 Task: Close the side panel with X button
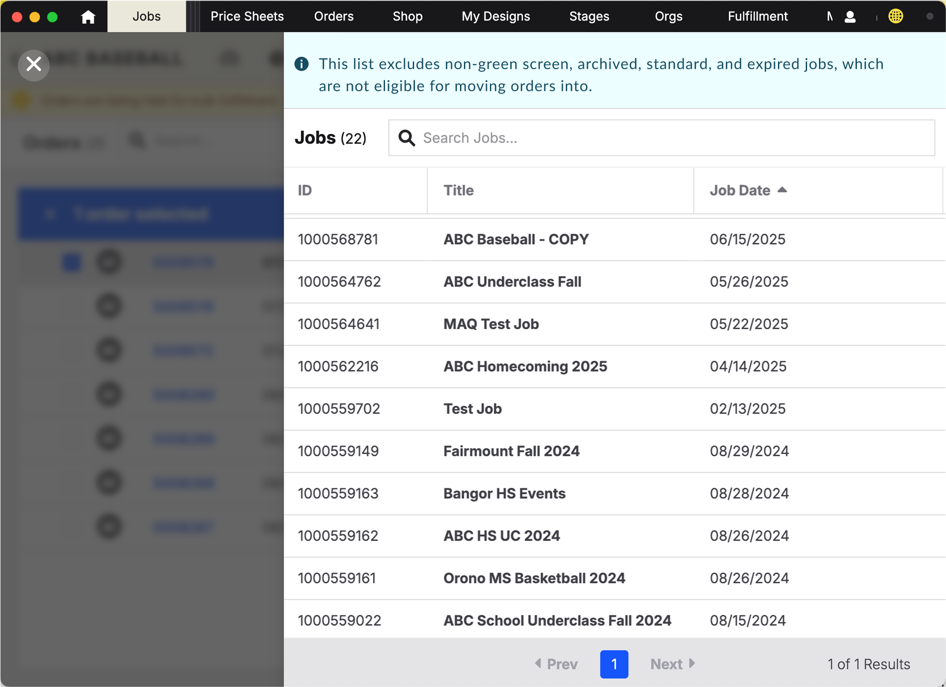(34, 65)
